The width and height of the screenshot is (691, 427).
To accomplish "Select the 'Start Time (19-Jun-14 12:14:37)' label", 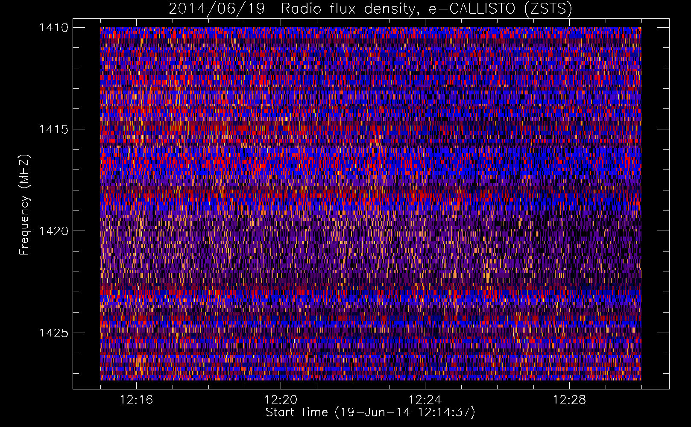I will (x=370, y=412).
